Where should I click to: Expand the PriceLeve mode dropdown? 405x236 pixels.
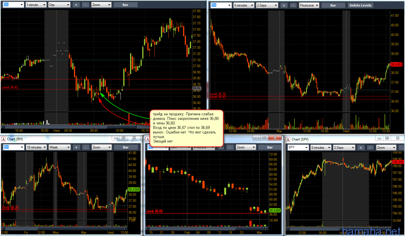pyautogui.click(x=309, y=5)
